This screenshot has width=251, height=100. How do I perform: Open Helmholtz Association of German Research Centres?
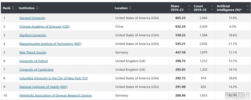click(x=55, y=95)
